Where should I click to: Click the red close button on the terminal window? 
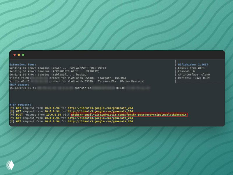[x=15, y=55]
